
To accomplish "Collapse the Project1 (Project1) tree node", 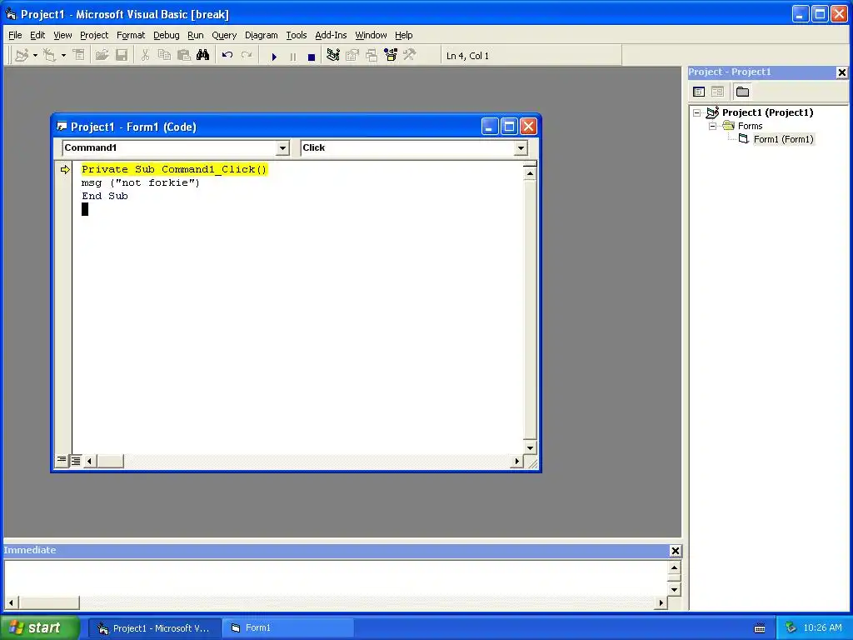I will [x=697, y=112].
